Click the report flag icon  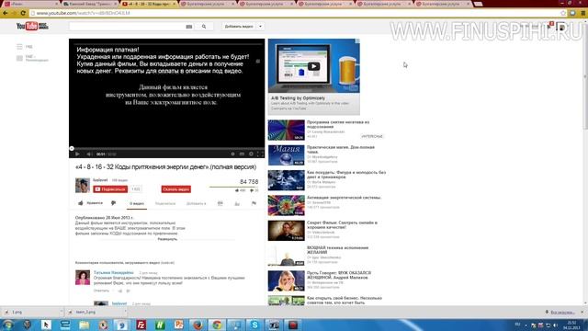coord(254,203)
